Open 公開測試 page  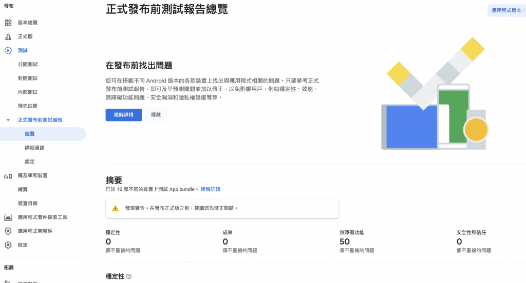coord(28,64)
